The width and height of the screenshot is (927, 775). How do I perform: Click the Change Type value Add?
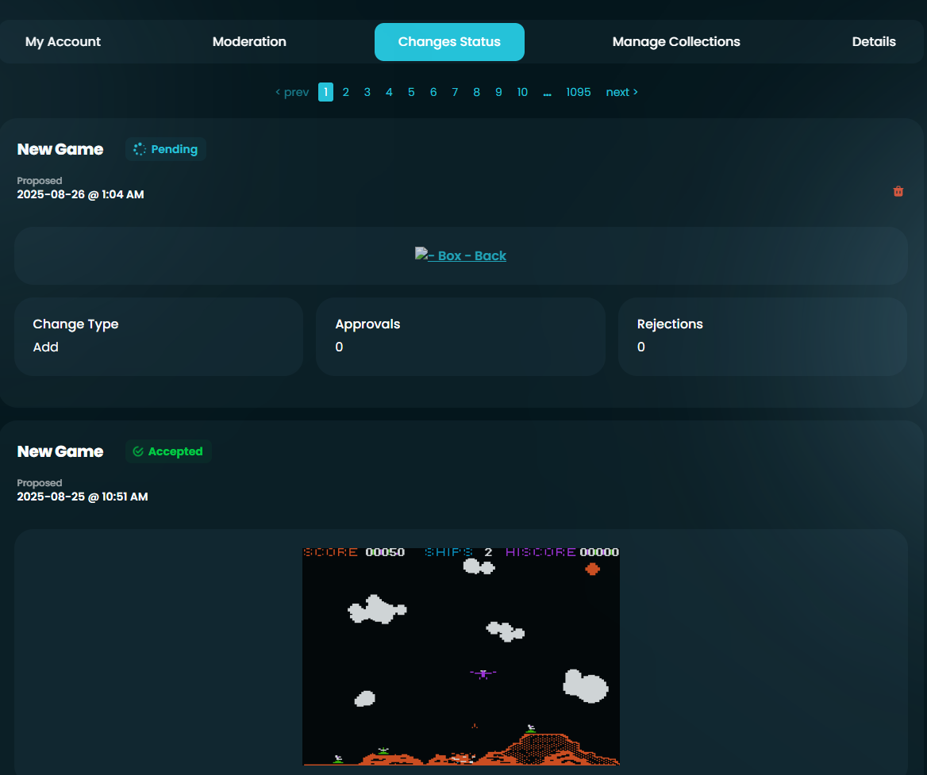click(45, 347)
